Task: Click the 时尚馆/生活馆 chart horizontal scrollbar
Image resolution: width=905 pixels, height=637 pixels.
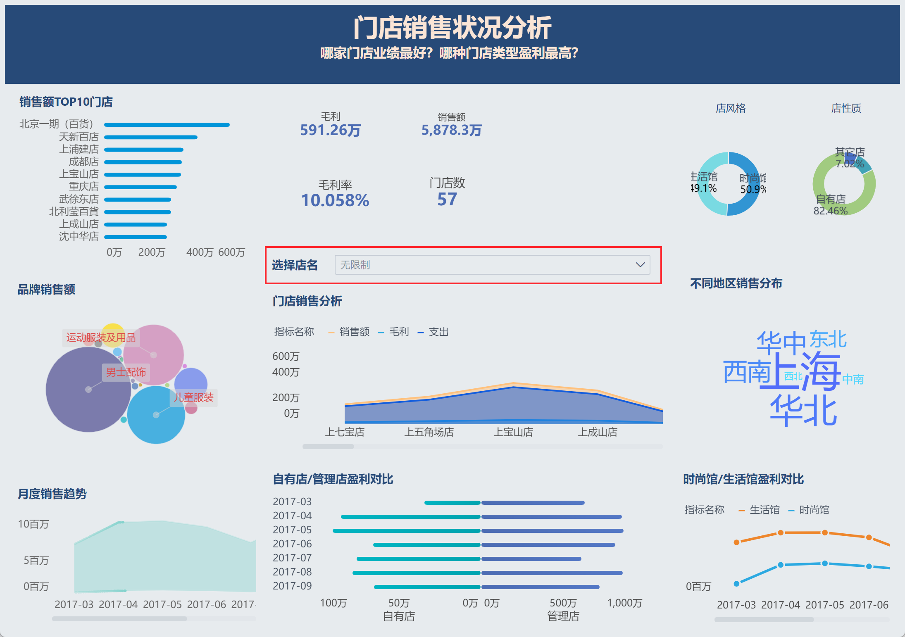Action: coord(764,619)
